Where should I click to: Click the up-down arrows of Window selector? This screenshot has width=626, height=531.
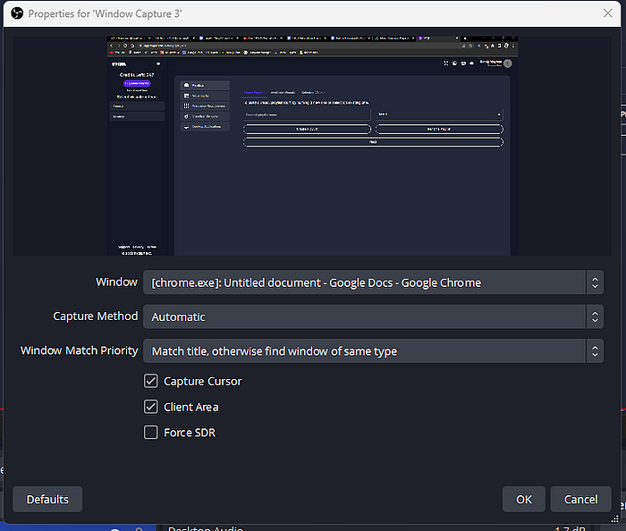(595, 282)
